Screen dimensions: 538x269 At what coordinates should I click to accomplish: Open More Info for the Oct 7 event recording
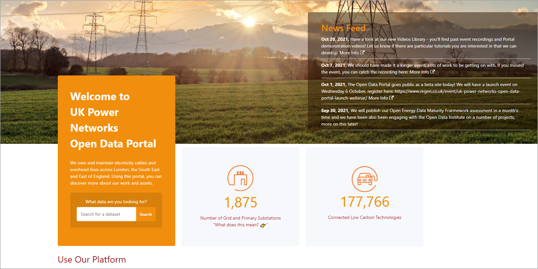tap(419, 72)
